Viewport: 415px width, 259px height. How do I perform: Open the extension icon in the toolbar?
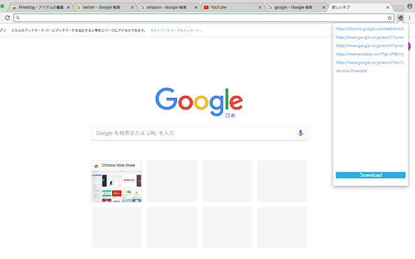tap(401, 18)
